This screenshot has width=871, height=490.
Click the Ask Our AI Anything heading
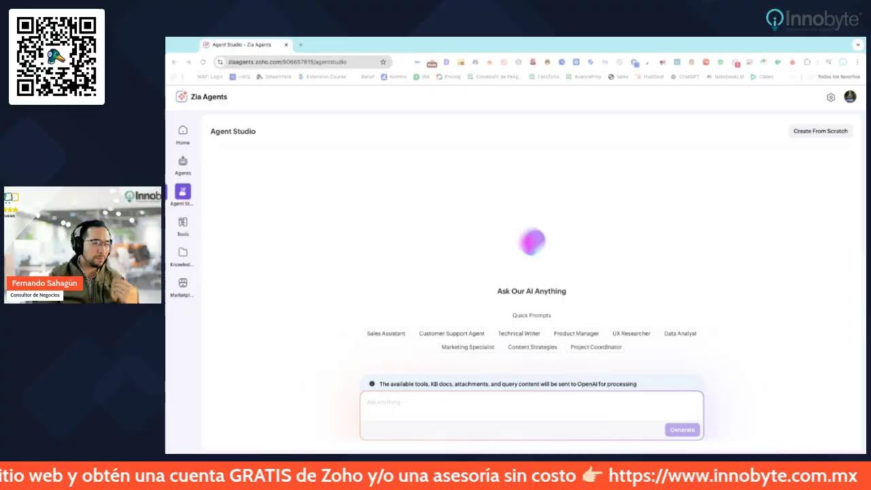(531, 291)
